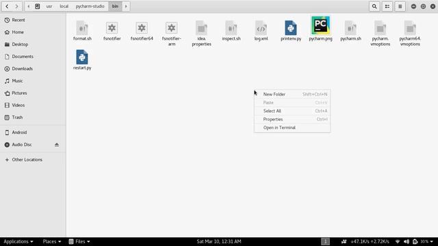The image size is (438, 246).
Task: Open the battery 30% system menu
Action: pos(423,241)
